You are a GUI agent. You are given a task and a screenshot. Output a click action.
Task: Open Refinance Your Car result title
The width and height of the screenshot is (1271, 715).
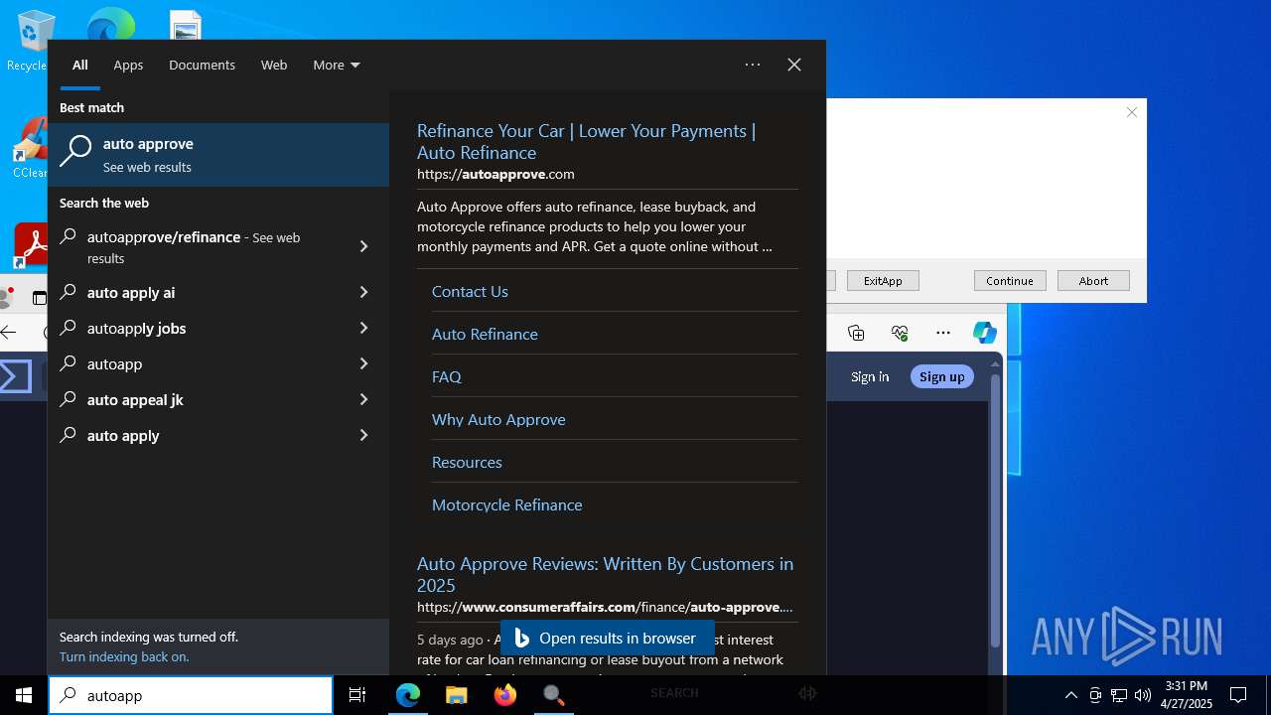(586, 141)
